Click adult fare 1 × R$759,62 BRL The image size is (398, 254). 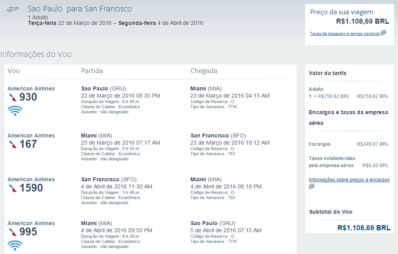(329, 96)
